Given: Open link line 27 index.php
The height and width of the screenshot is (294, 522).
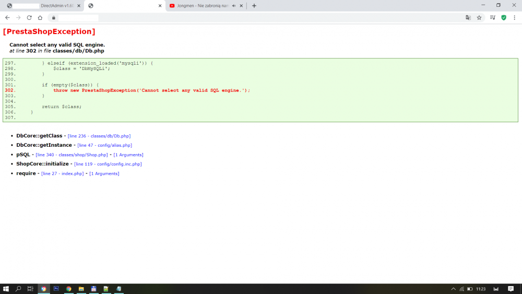Looking at the screenshot, I should click(63, 173).
